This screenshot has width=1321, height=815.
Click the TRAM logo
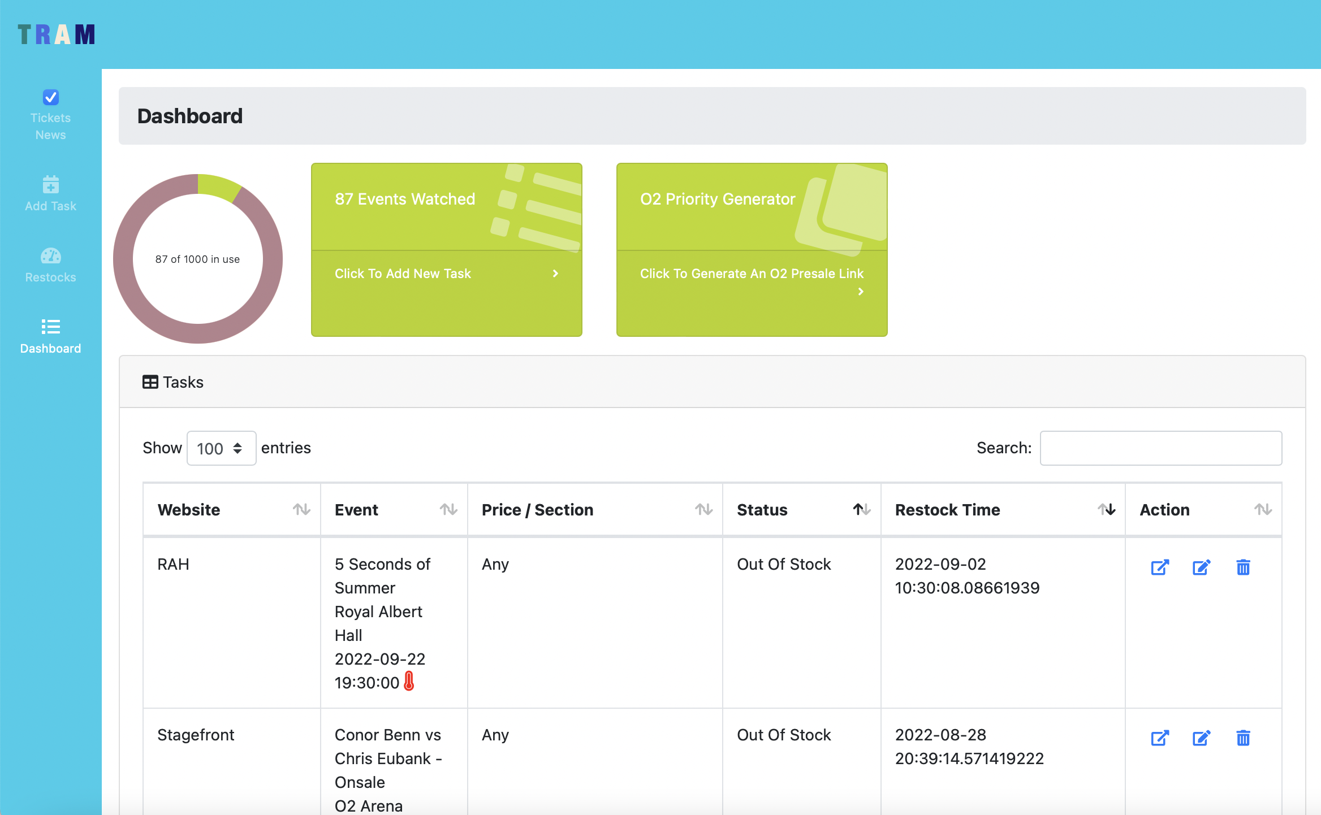56,34
